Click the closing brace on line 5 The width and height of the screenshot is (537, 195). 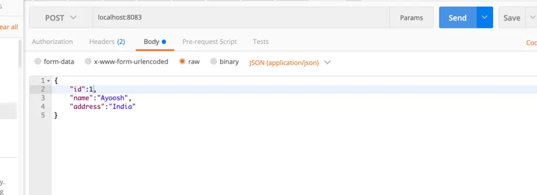click(56, 115)
